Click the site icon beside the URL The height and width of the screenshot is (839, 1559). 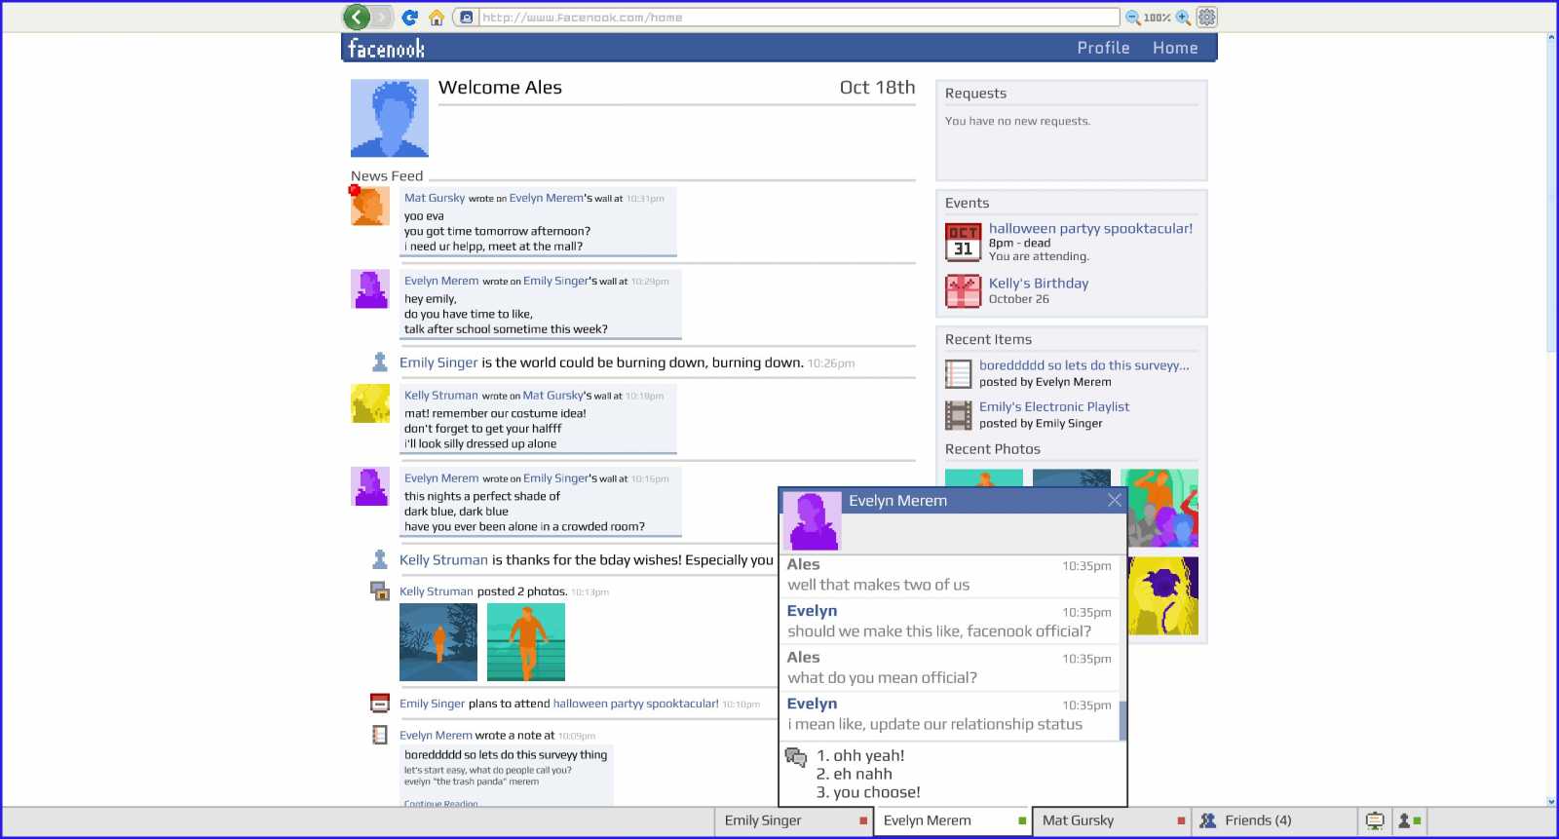pos(467,18)
